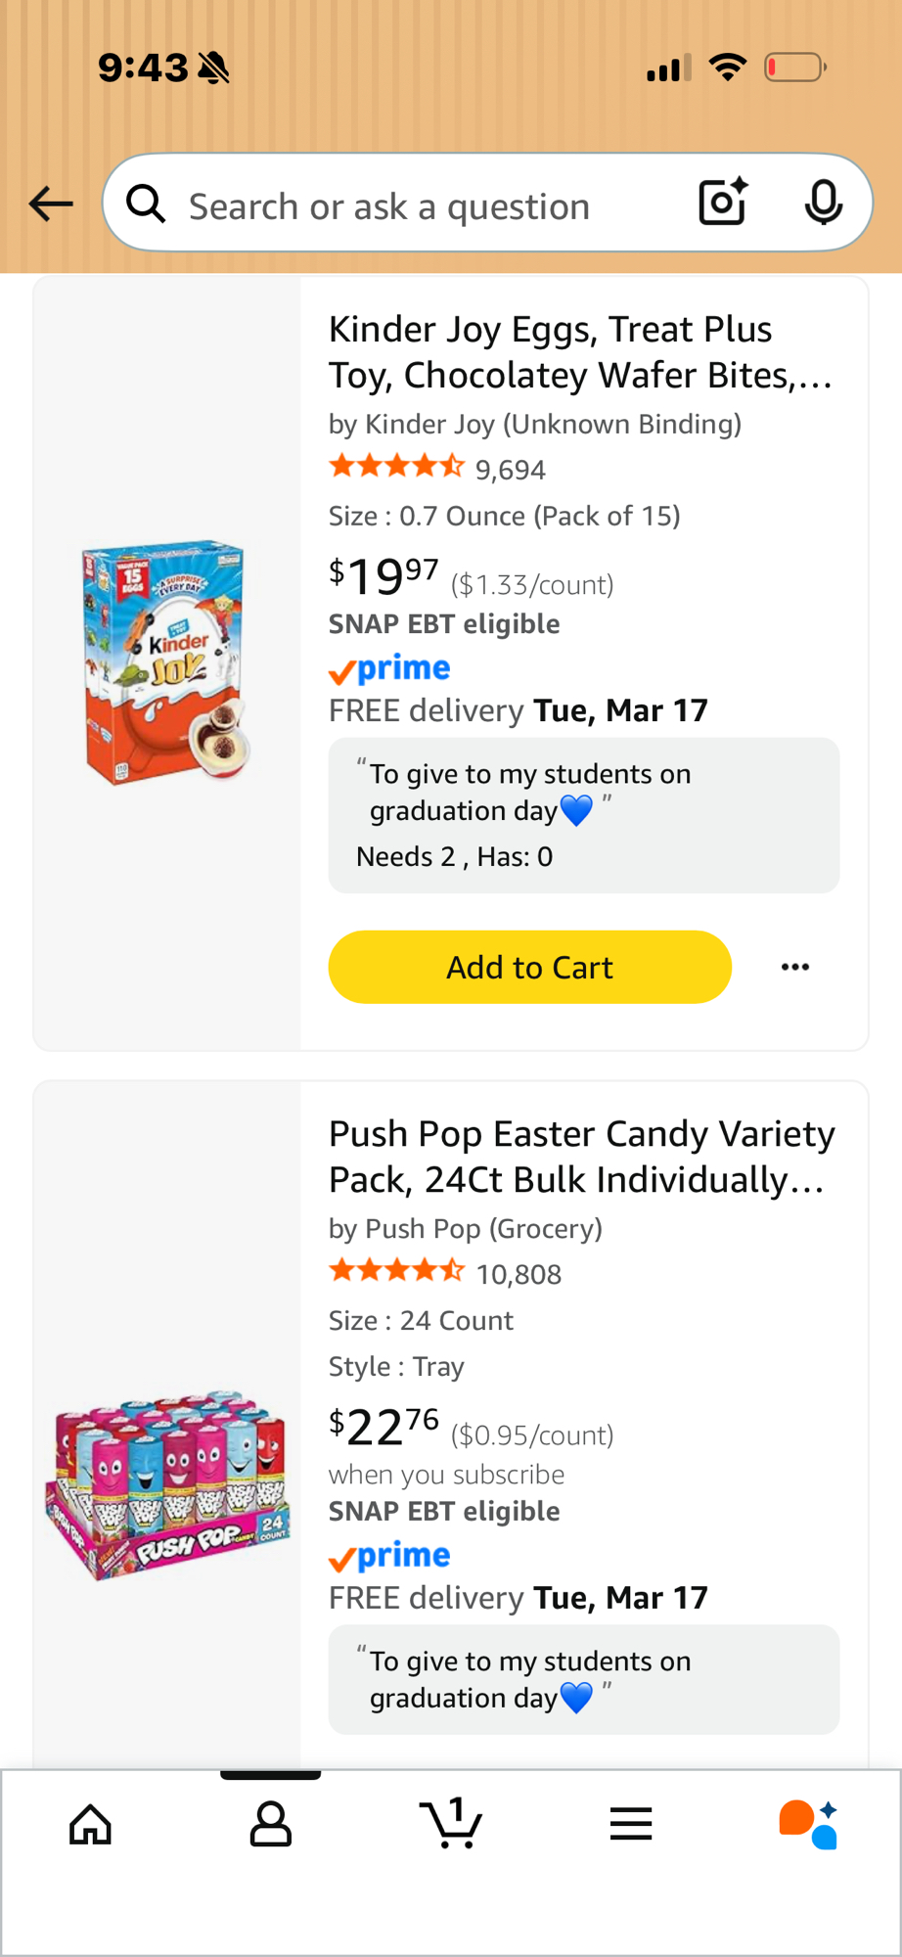
Task: Tap the Push Pop product image
Action: [167, 1482]
